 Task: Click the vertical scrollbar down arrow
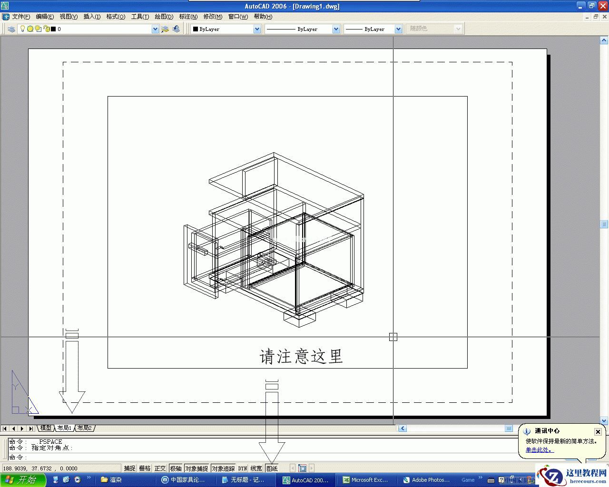604,421
